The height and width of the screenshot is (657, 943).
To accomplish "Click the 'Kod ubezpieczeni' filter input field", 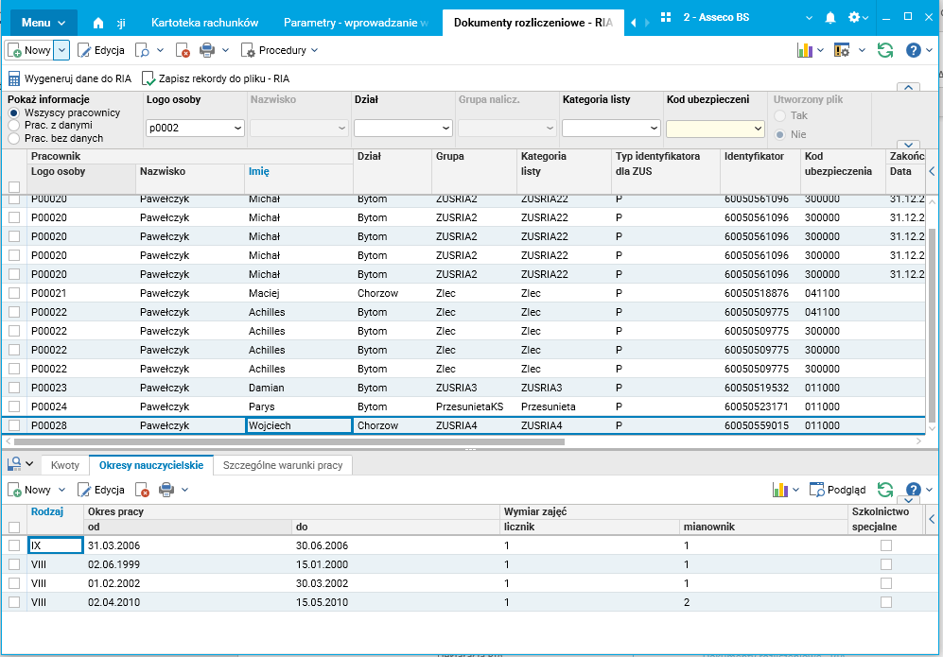I will [708, 129].
